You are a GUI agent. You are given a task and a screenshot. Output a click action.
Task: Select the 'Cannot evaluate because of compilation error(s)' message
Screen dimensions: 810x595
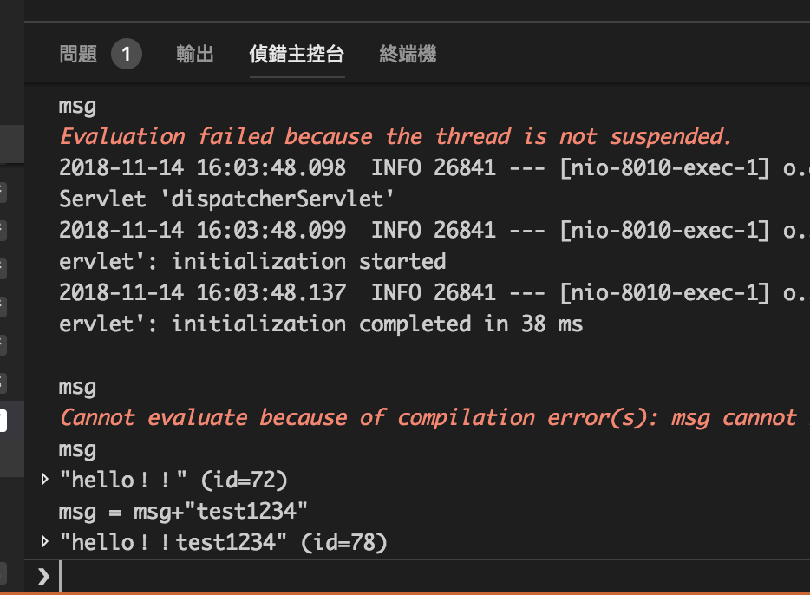pos(434,418)
